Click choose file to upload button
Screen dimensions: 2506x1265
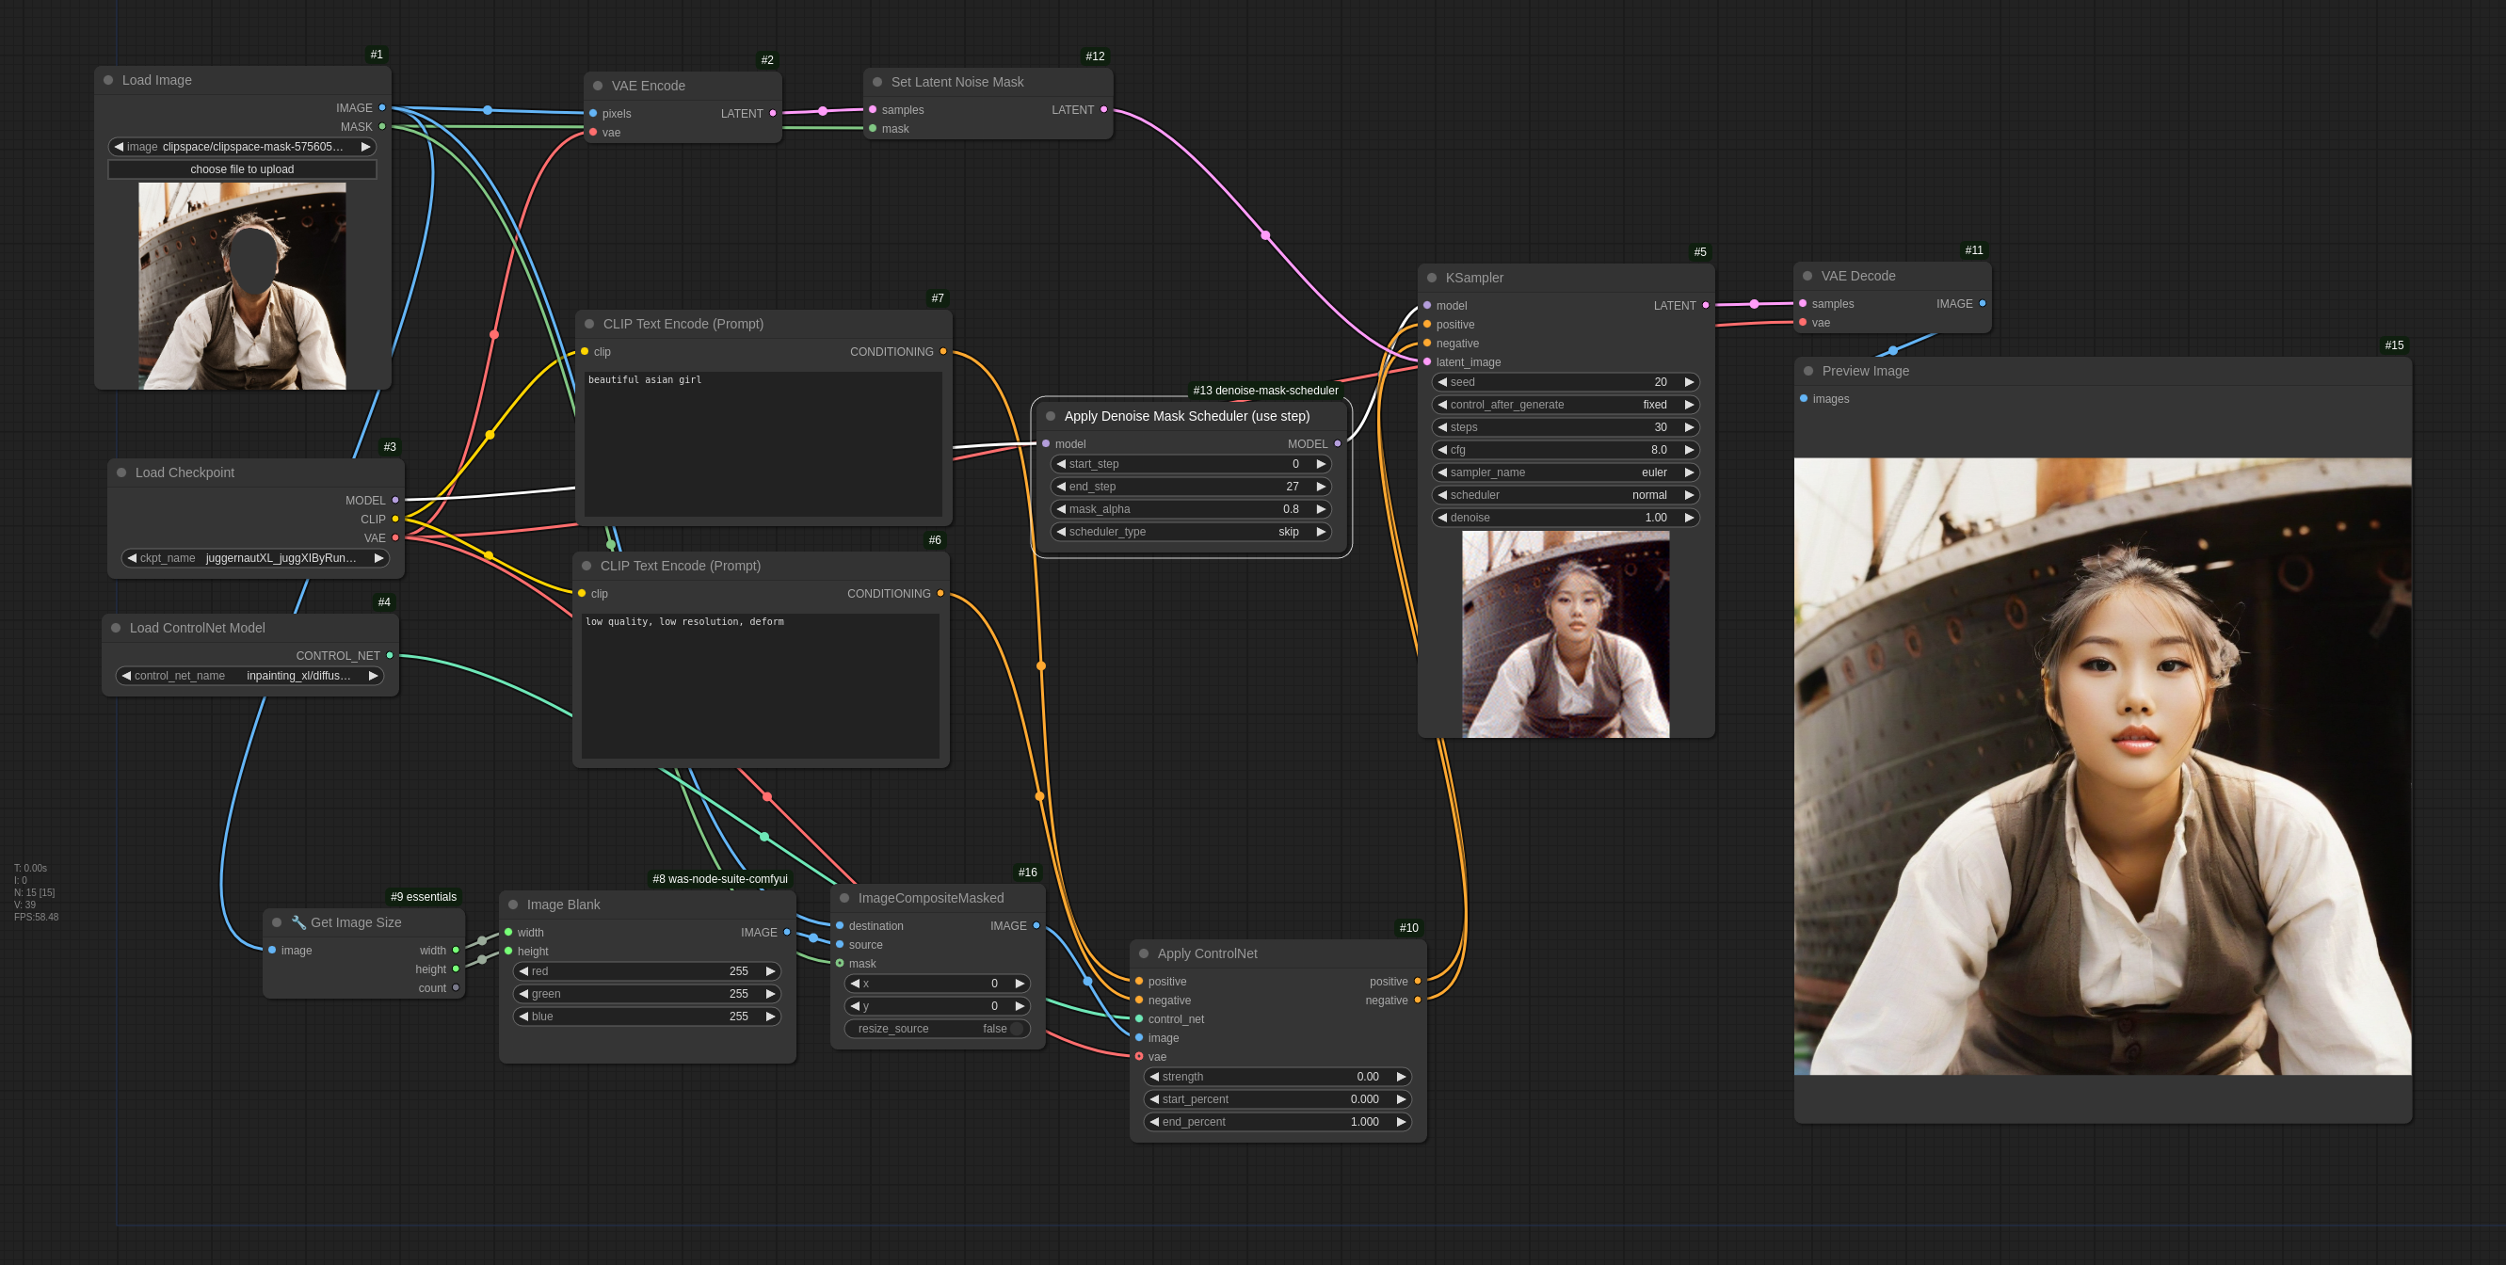[x=242, y=169]
